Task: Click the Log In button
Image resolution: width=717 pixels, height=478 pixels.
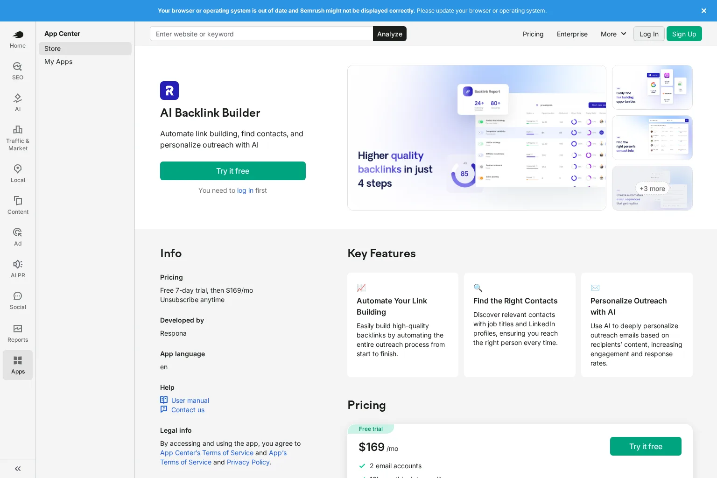Action: pyautogui.click(x=649, y=34)
